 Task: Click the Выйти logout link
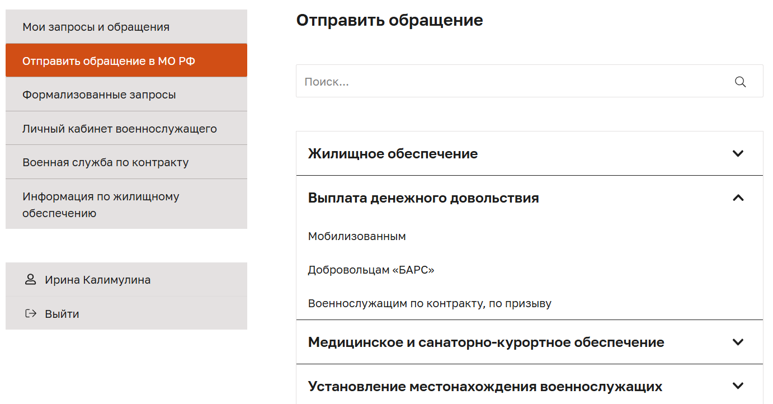62,314
